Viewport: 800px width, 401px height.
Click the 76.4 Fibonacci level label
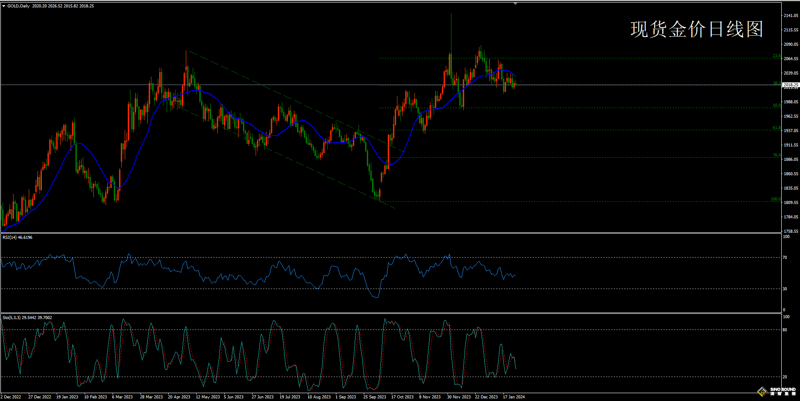tap(776, 155)
